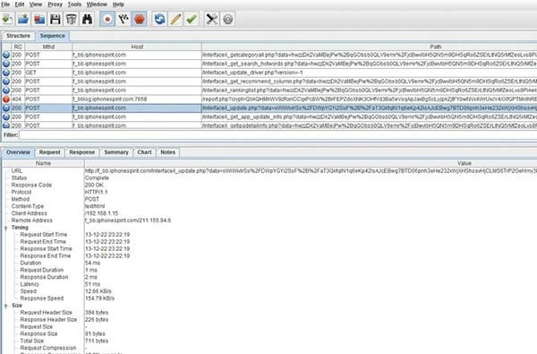
Task: Select the Notes tab
Action: point(168,152)
